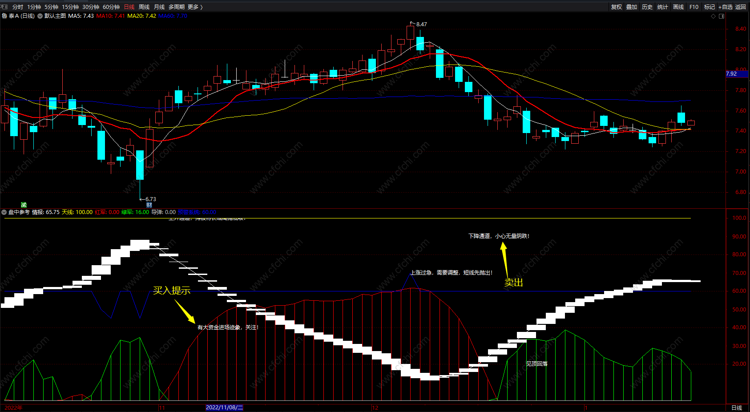Select the 5分钟 period
Viewport: 750px width, 412px height.
click(x=51, y=7)
